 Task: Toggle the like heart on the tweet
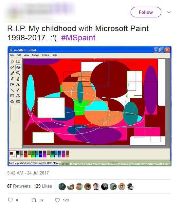57,200
